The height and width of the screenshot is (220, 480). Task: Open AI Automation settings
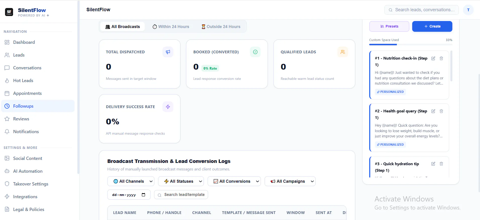click(38, 171)
